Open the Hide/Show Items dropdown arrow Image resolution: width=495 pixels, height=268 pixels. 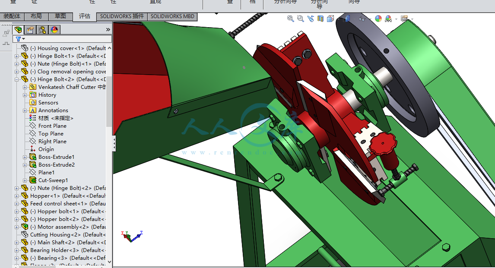point(370,19)
